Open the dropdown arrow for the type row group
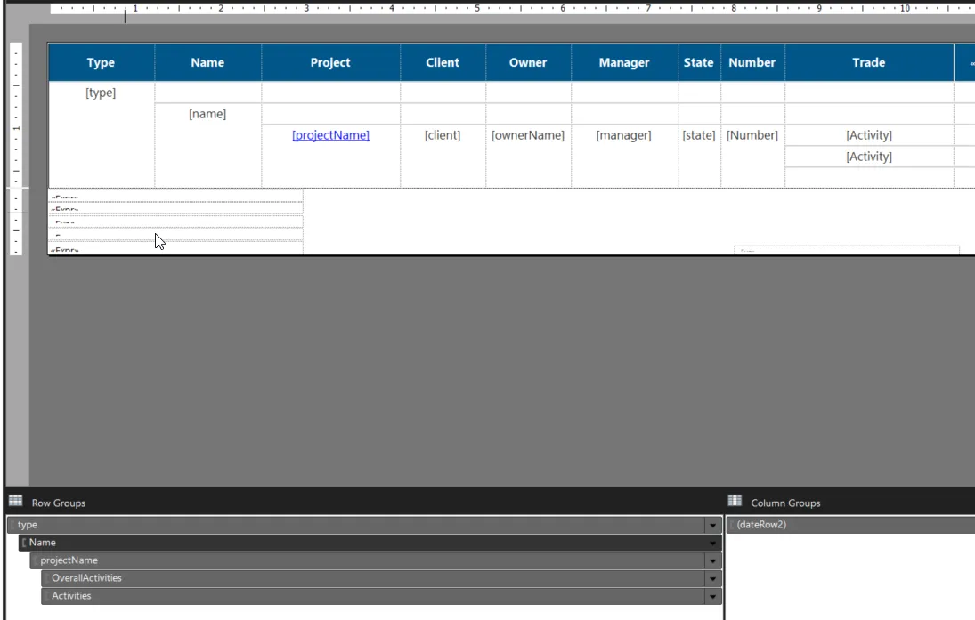Viewport: 975px width, 620px height. (712, 526)
